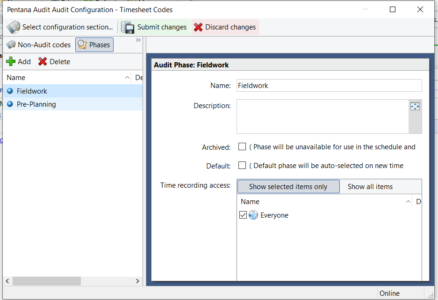Click the green Add plus icon
The height and width of the screenshot is (300, 438).
(x=11, y=61)
